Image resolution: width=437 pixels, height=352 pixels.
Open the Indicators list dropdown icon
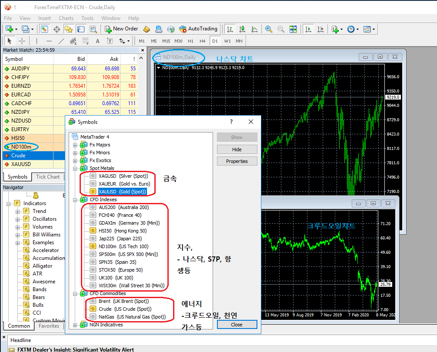pos(337,29)
